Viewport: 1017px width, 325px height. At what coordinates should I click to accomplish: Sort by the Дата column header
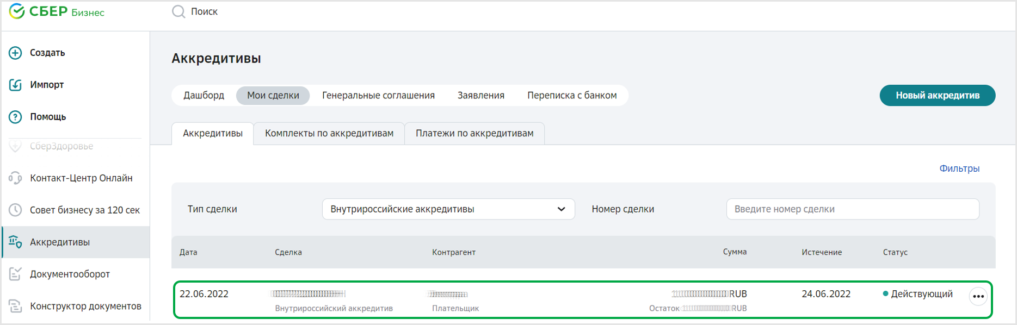188,252
